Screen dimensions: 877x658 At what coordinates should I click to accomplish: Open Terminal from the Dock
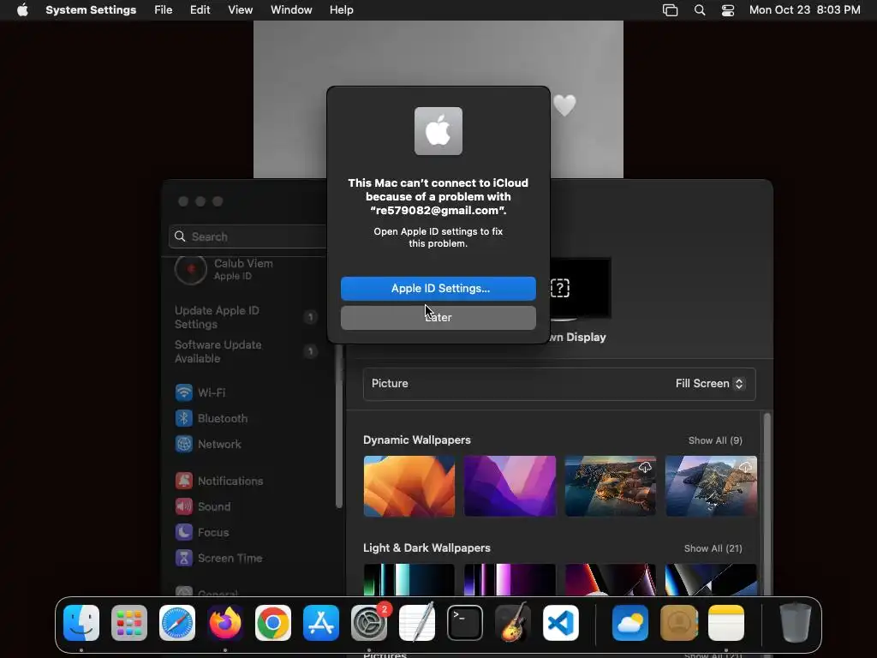click(465, 623)
